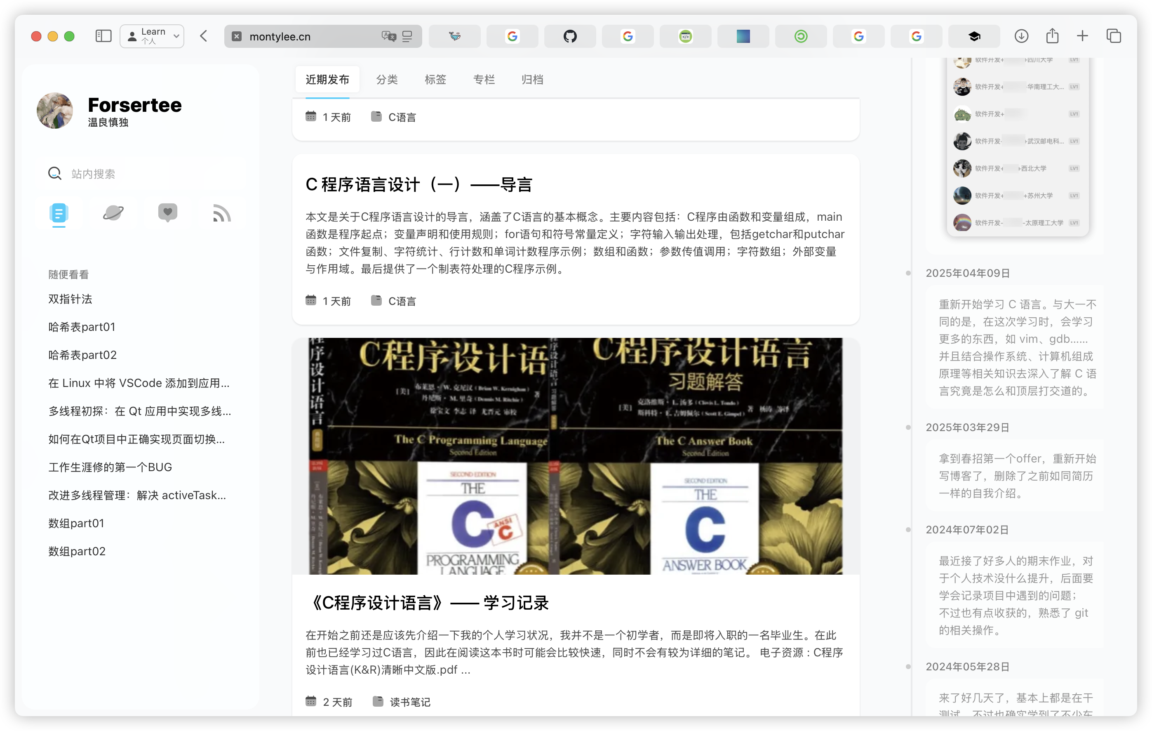This screenshot has width=1152, height=731.
Task: Open Qt项目页面切换 article link
Action: pos(137,439)
